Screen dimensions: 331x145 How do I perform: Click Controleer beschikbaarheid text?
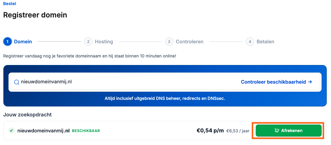tap(273, 82)
